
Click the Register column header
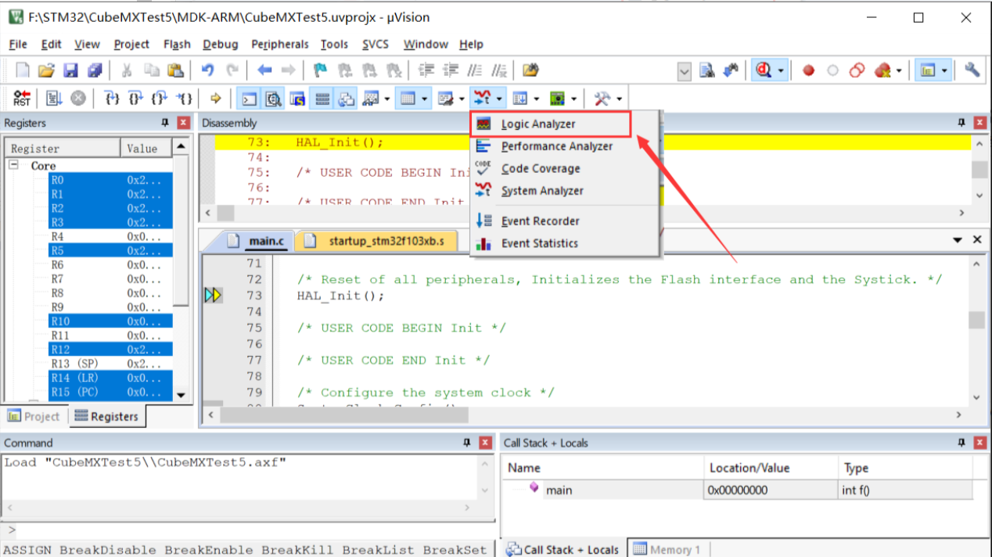(63, 148)
